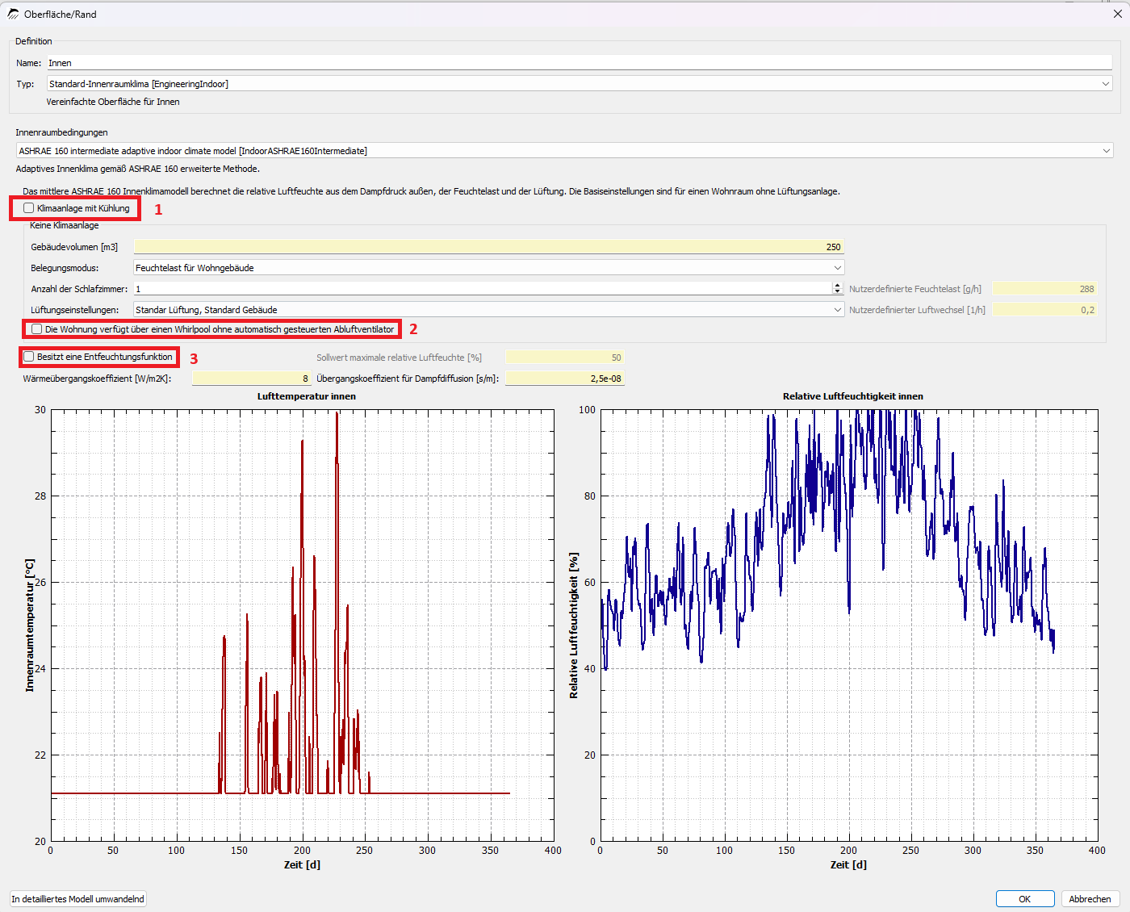
Task: Click In detailliertes Modell umwandeln button
Action: click(78, 899)
